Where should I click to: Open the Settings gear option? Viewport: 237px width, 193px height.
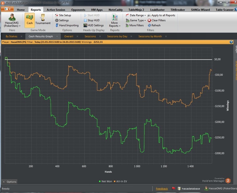62,20
